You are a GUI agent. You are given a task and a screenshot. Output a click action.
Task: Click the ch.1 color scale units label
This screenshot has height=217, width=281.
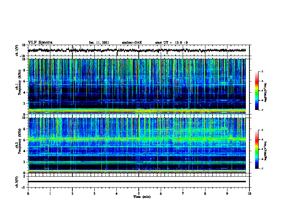(x=266, y=92)
